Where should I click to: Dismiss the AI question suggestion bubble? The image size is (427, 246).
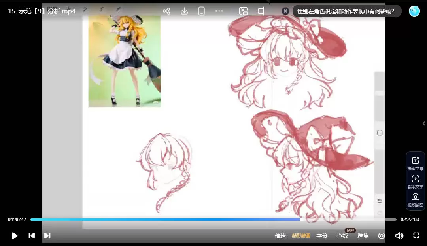pyautogui.click(x=285, y=11)
